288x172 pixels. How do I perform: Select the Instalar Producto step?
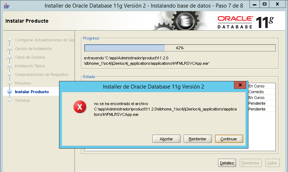coord(32,92)
